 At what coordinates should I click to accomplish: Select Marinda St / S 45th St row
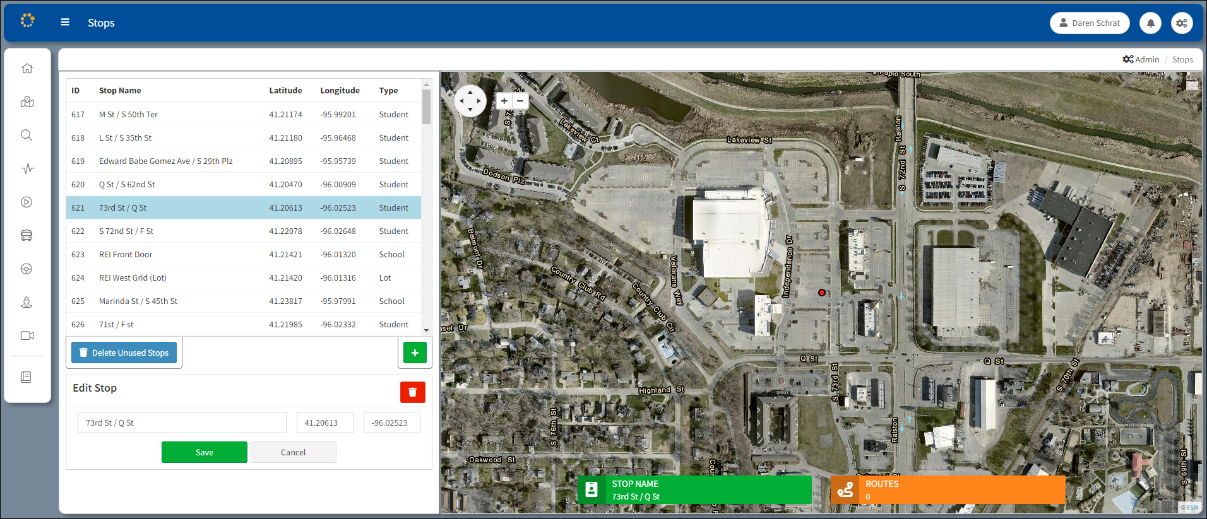tap(244, 301)
